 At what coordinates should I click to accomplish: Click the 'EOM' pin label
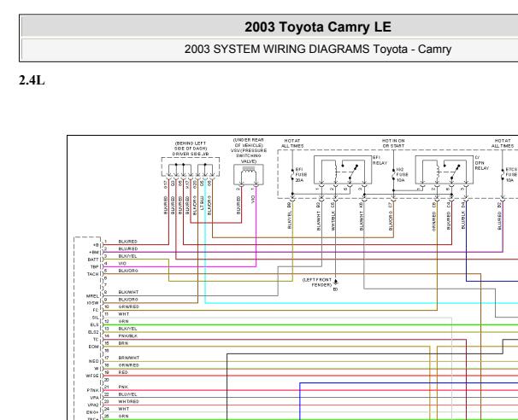pyautogui.click(x=94, y=347)
